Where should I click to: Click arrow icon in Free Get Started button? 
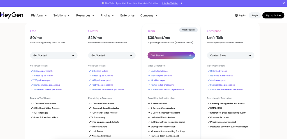73,55
